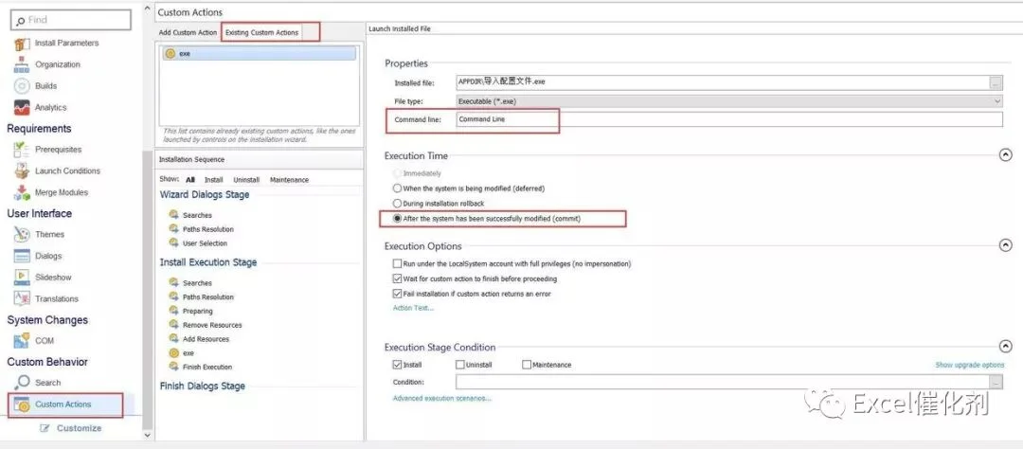Select Searches under Install Execution Stage
This screenshot has width=1023, height=449.
(x=197, y=283)
